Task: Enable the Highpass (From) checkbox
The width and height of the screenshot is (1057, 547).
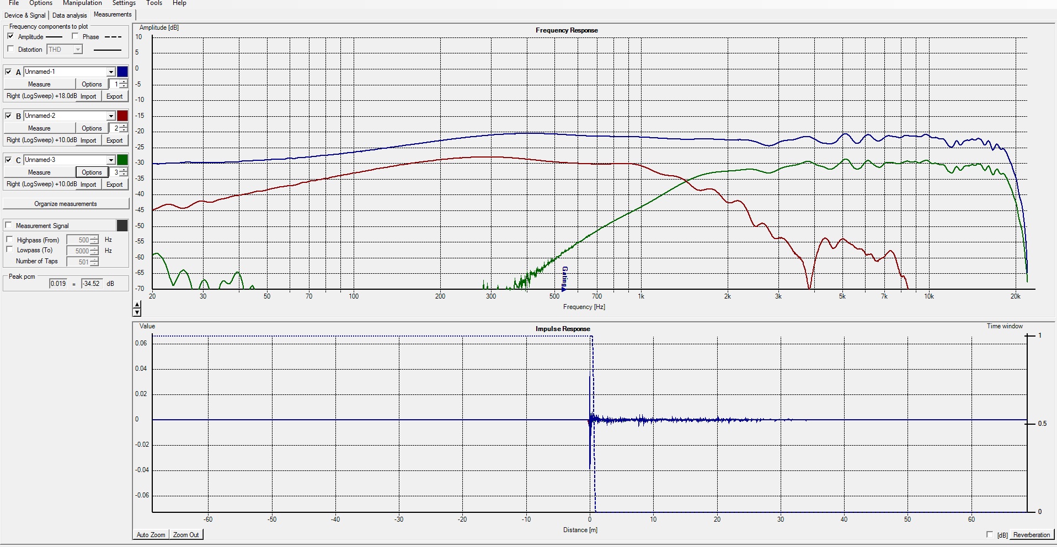Action: coord(9,240)
